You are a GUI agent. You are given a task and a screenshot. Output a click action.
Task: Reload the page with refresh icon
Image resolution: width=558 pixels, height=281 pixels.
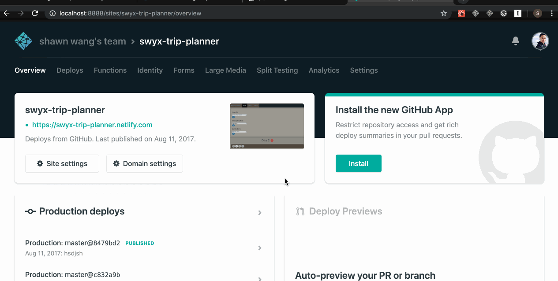pyautogui.click(x=35, y=13)
